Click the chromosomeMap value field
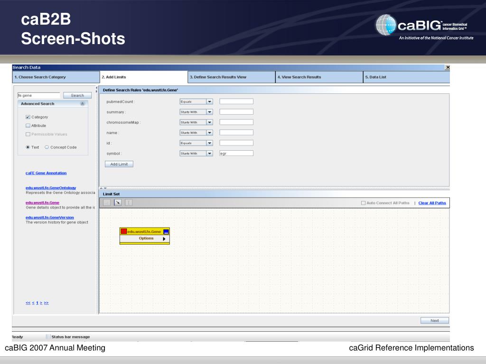This screenshot has width=486, height=364. [x=236, y=122]
